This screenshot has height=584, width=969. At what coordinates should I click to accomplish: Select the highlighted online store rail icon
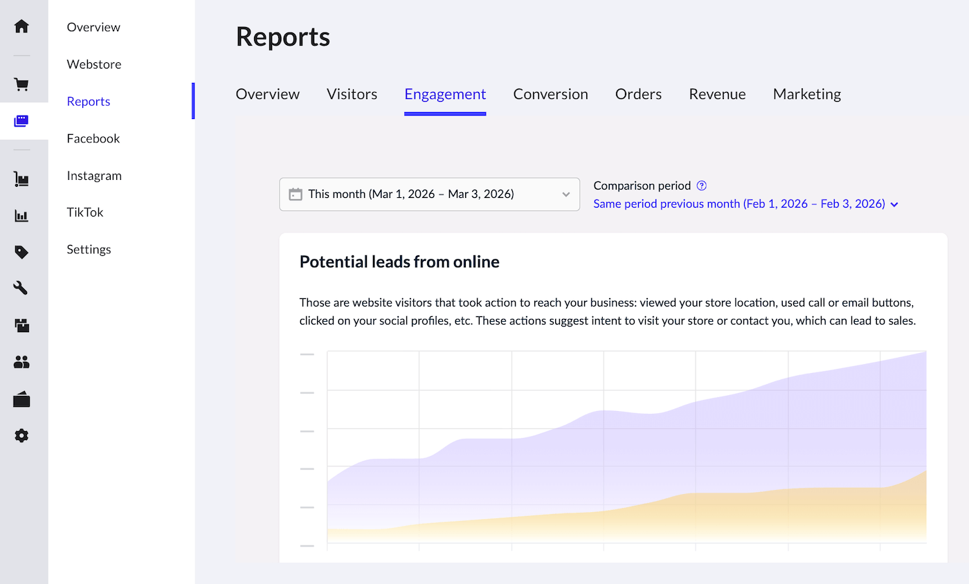pyautogui.click(x=21, y=121)
